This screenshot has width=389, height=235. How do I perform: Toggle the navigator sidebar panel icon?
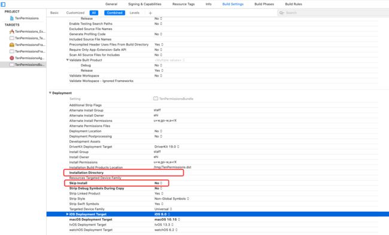tap(3, 4)
